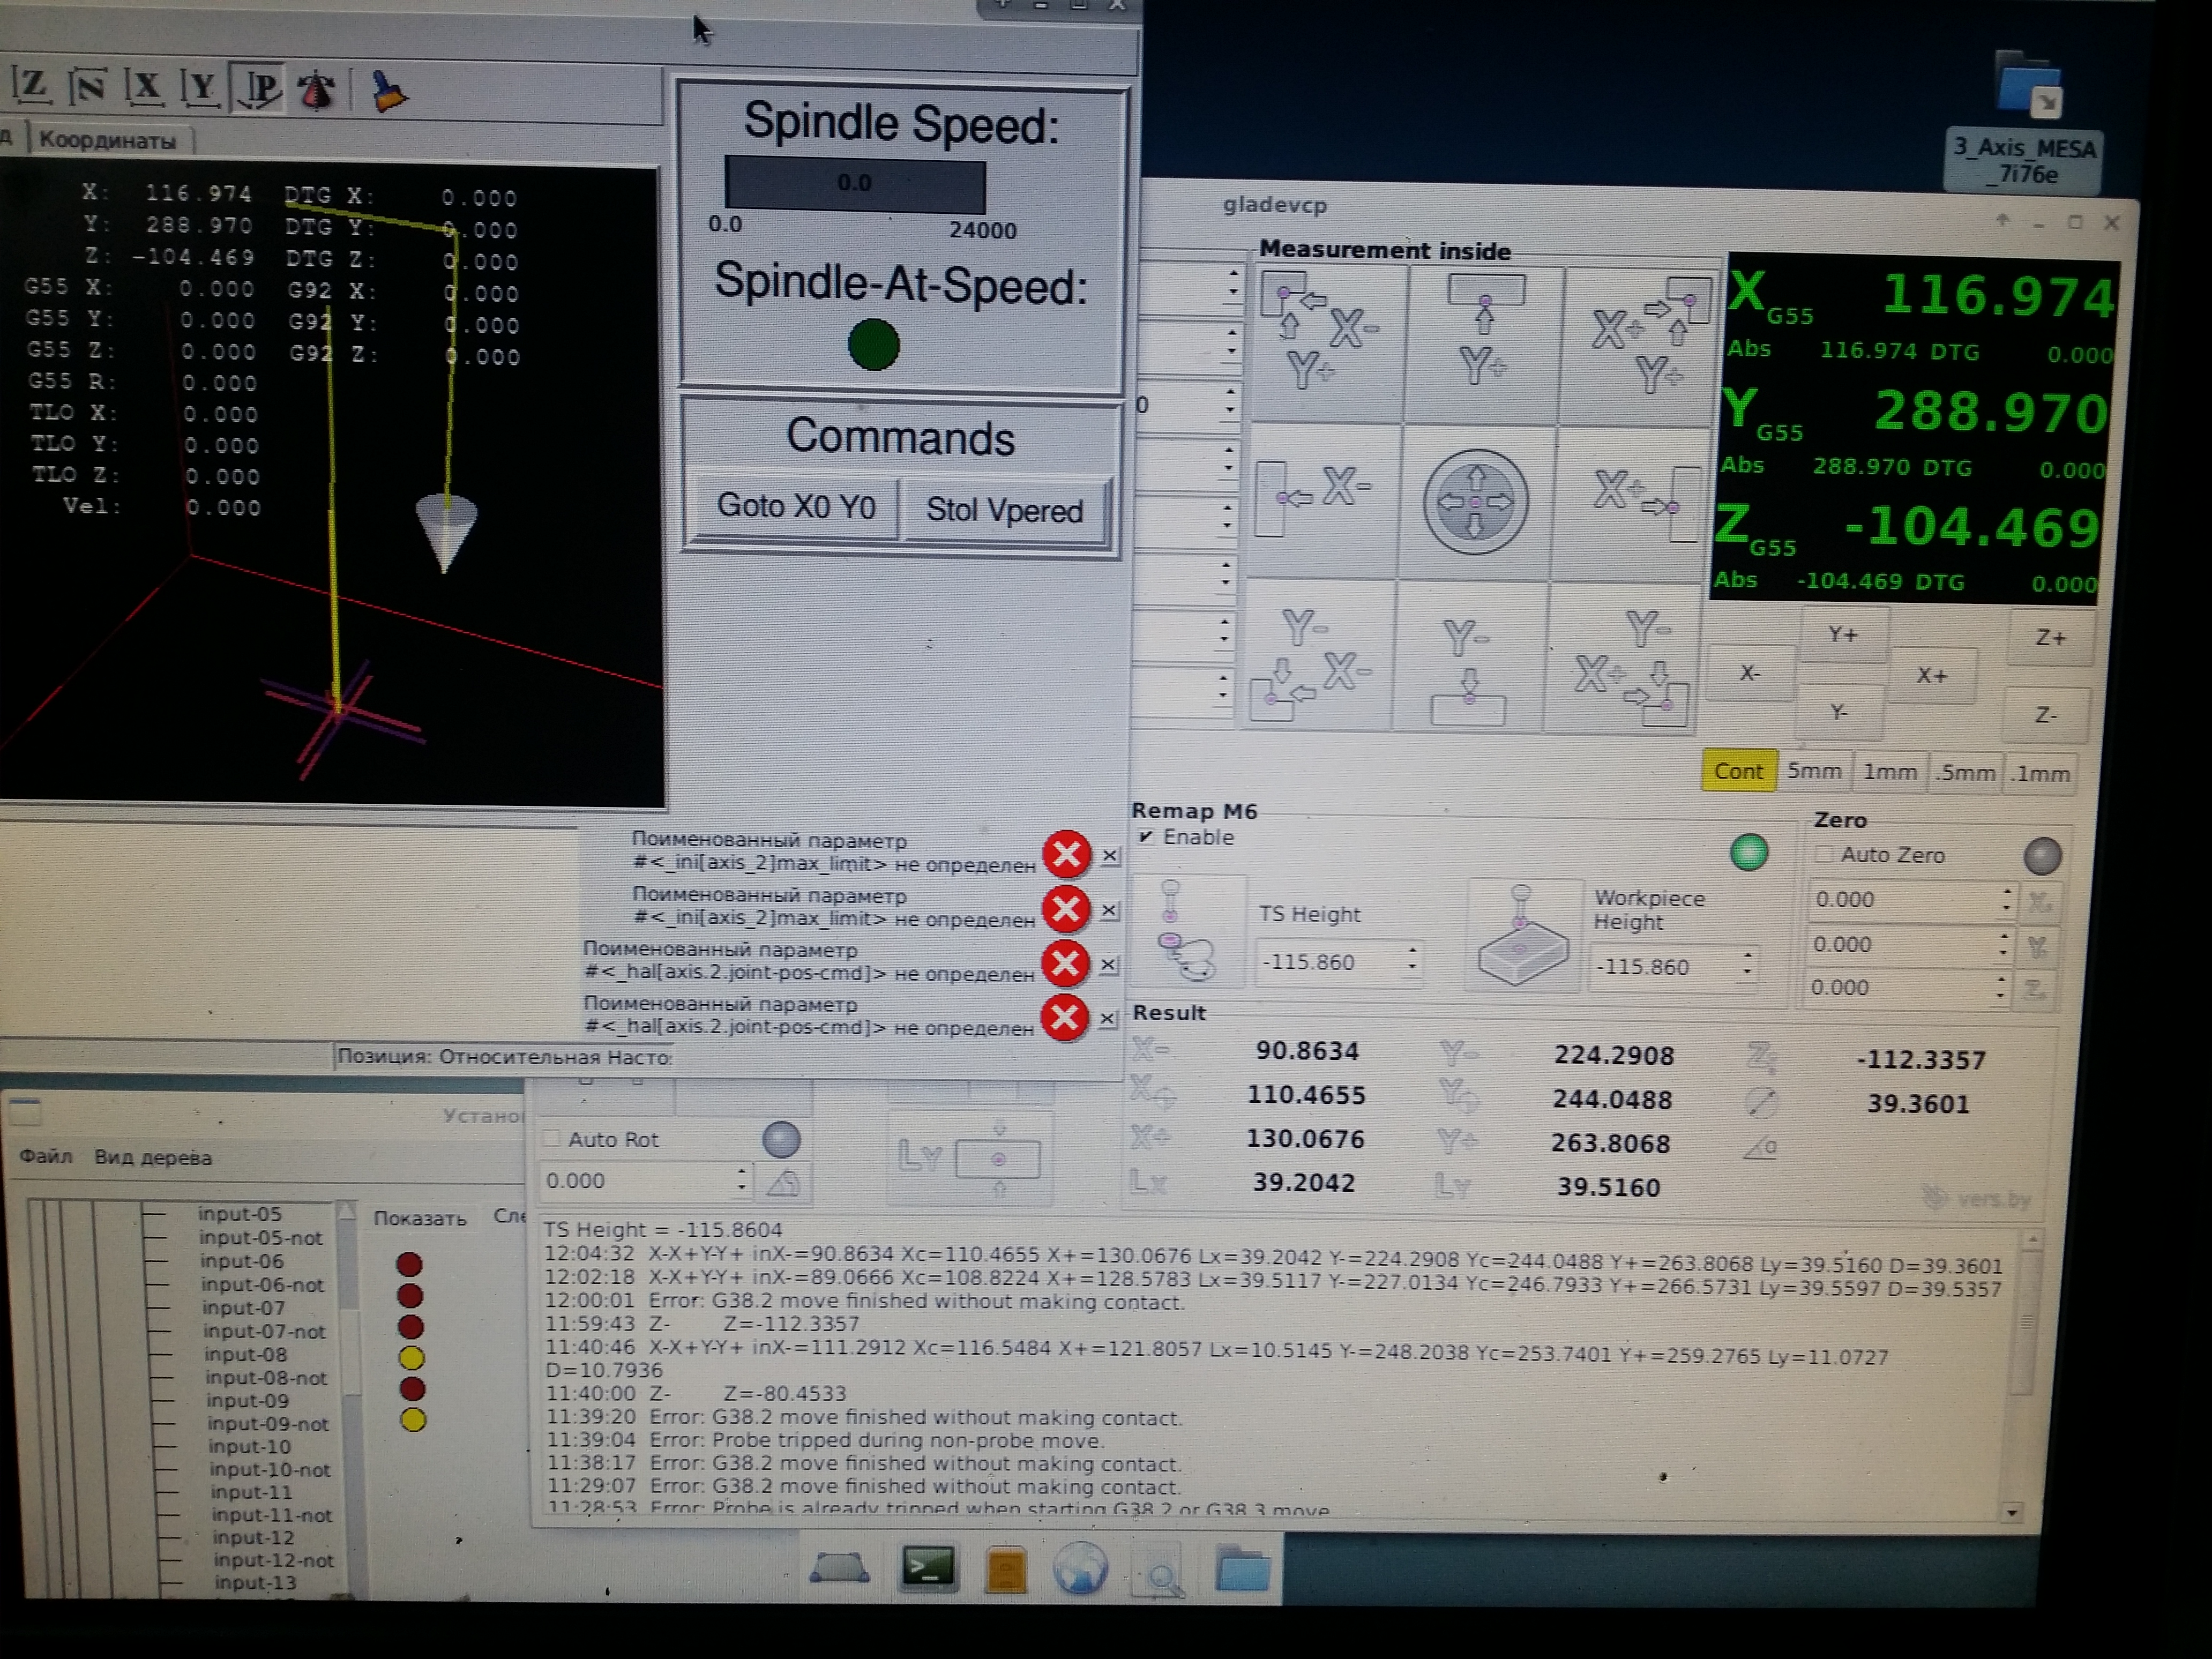Image resolution: width=2212 pixels, height=1659 pixels.
Task: Click the Z view toolbar icon
Action: 32,87
